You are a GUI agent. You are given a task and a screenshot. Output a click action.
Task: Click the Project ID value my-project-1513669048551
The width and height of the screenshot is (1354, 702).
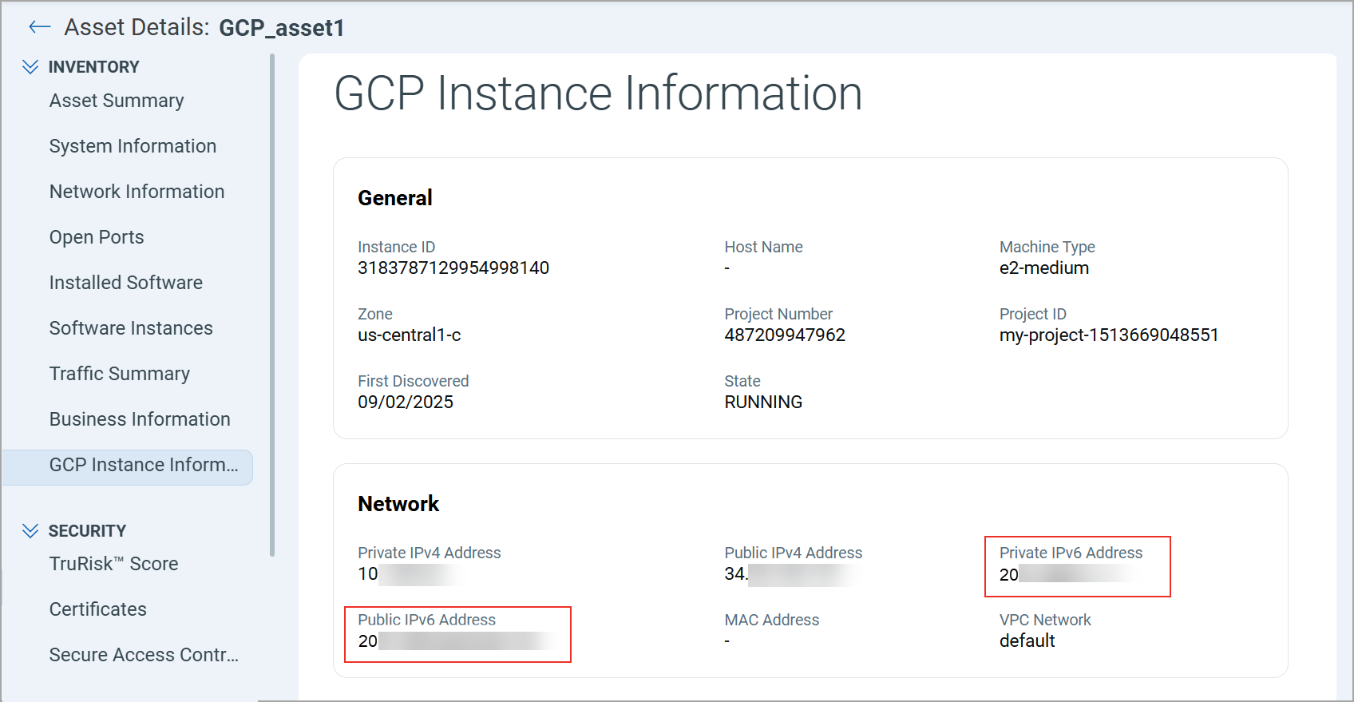tap(1109, 335)
